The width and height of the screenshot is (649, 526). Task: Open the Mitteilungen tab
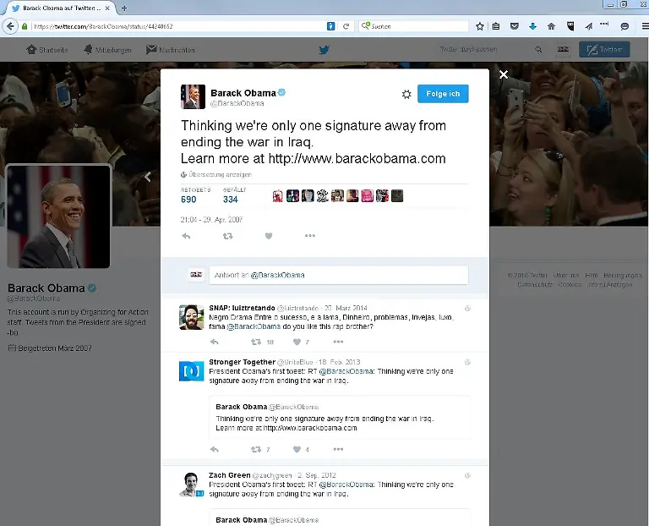[107, 50]
